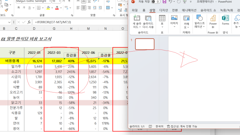Open the Illustrations dropdown in PowerPoint
This screenshot has width=240, height=135.
(x=200, y=21)
